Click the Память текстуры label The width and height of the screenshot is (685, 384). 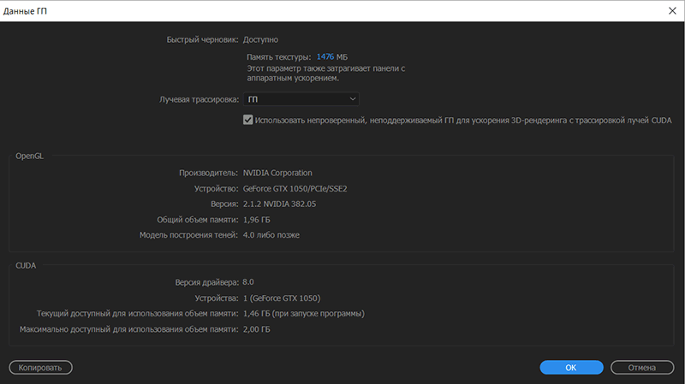[279, 56]
